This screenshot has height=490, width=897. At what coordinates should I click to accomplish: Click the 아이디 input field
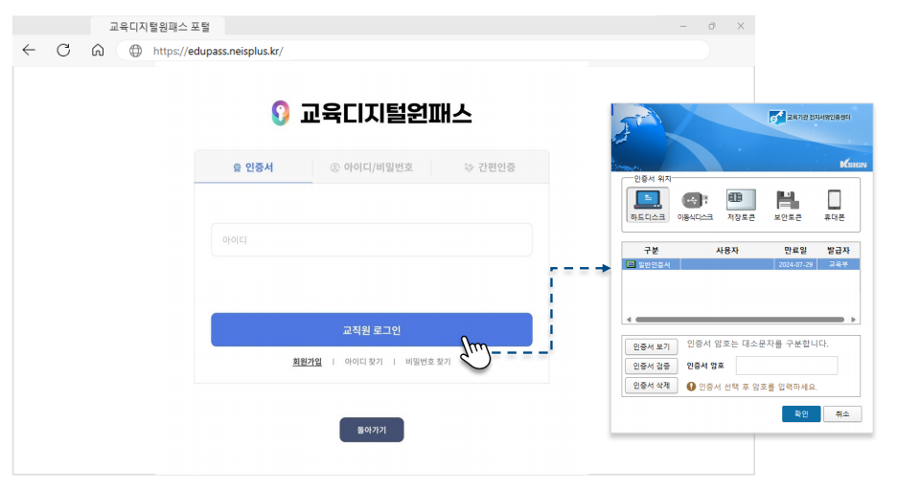372,240
